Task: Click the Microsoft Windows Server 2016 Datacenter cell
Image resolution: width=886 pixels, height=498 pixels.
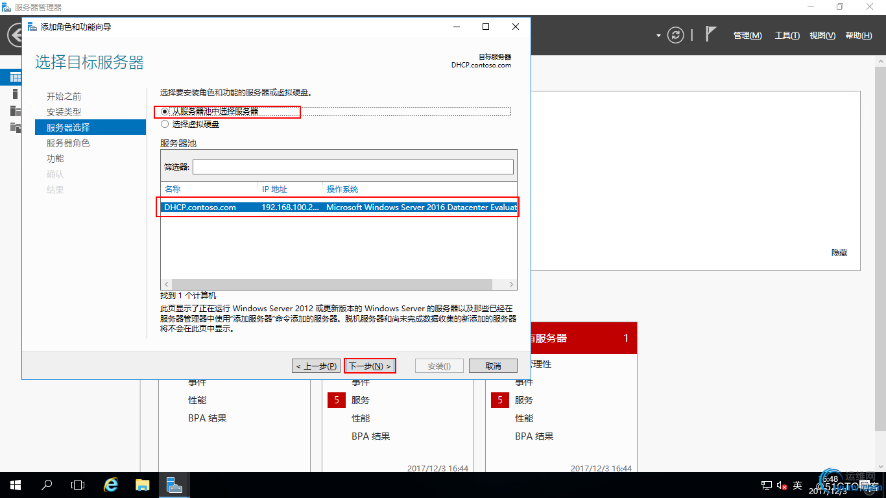Action: [x=422, y=207]
